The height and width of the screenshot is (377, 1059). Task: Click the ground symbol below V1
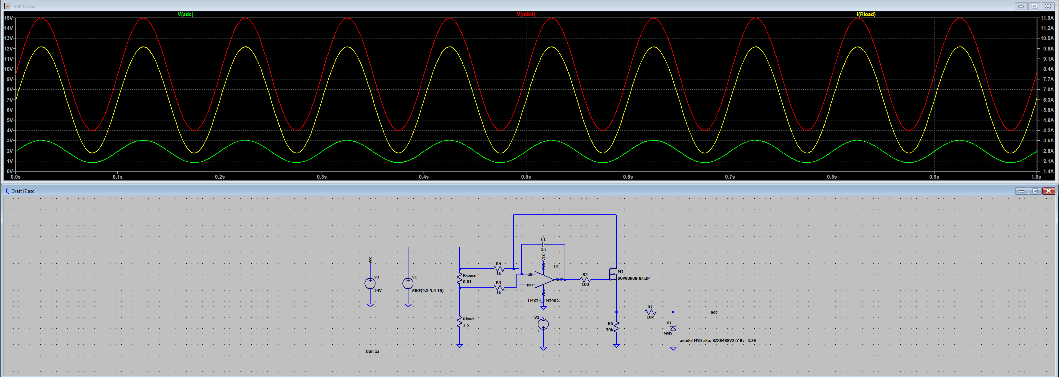[x=408, y=305]
